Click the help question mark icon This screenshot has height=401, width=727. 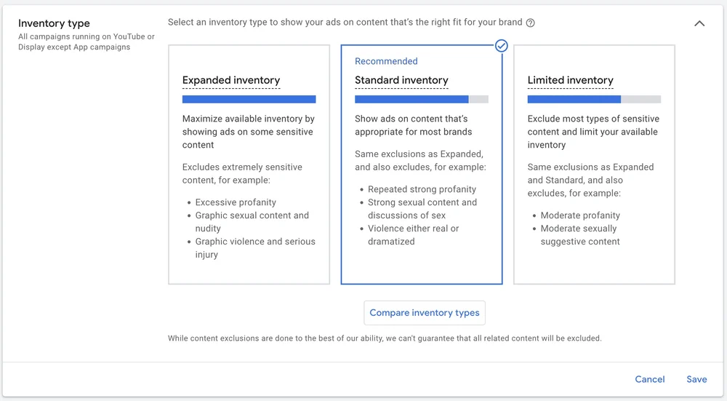pyautogui.click(x=531, y=23)
